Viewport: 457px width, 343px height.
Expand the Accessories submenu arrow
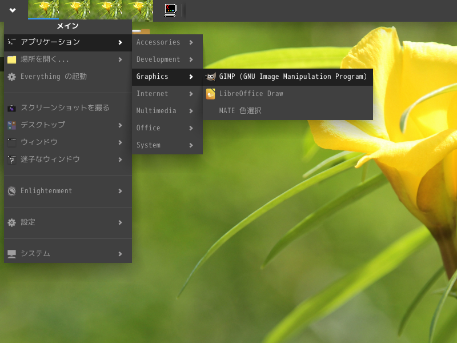click(191, 42)
